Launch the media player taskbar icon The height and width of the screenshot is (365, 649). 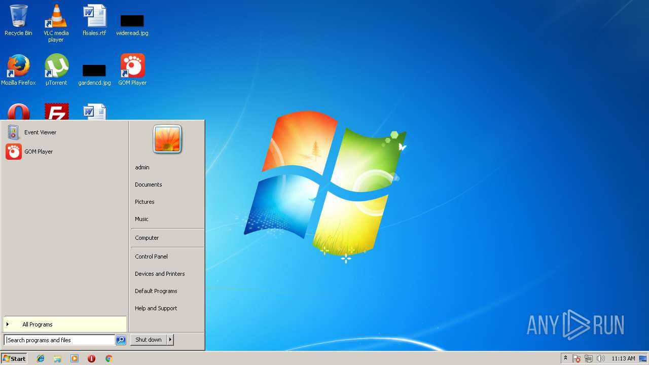click(x=75, y=358)
